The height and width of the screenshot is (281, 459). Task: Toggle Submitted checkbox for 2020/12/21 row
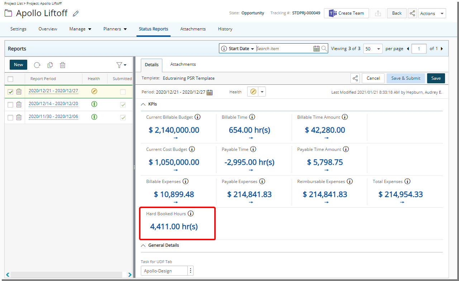(123, 92)
